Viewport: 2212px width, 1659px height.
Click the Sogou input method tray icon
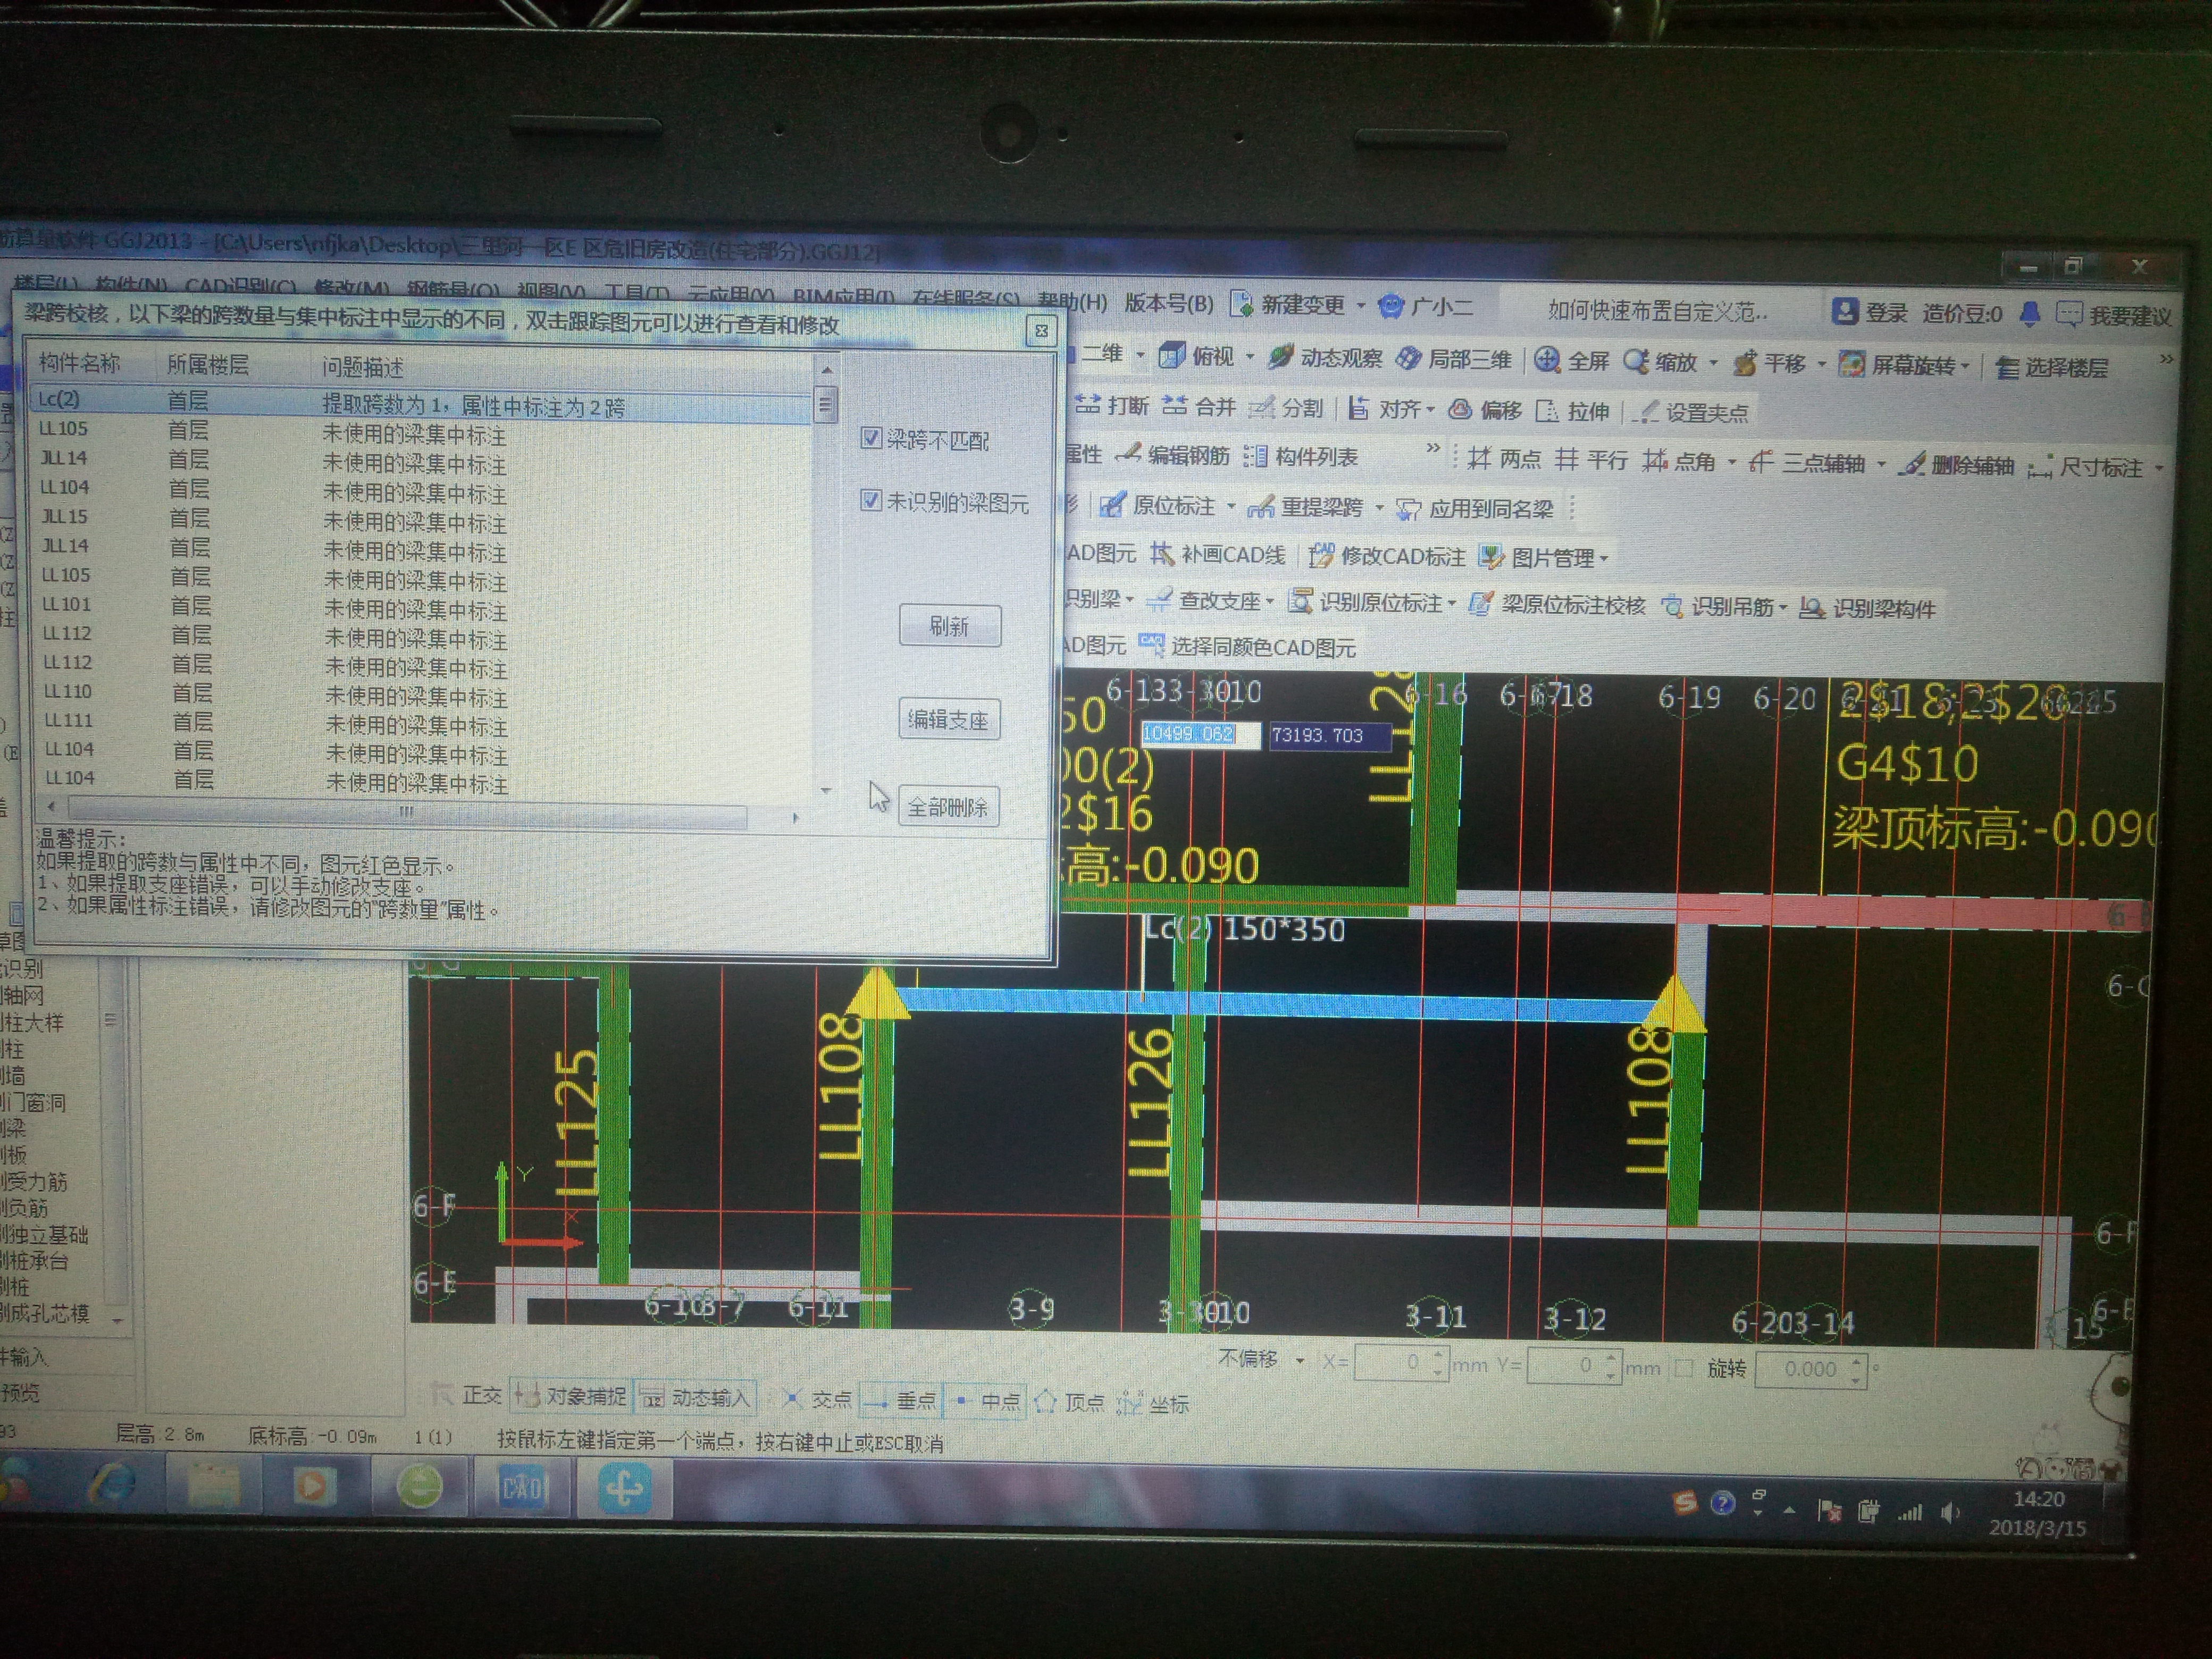tap(1686, 1502)
